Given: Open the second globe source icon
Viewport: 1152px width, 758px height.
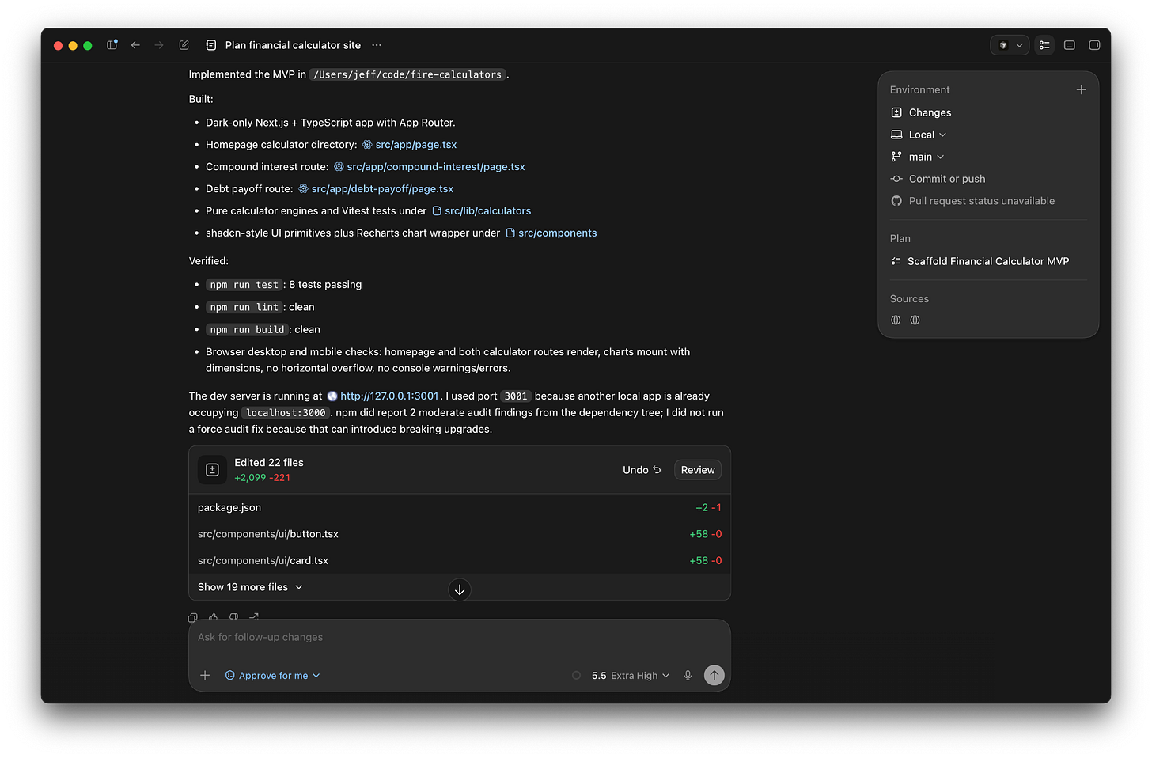Looking at the screenshot, I should 915,320.
